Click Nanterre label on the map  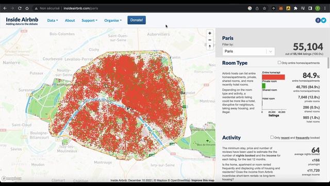(x=11, y=63)
